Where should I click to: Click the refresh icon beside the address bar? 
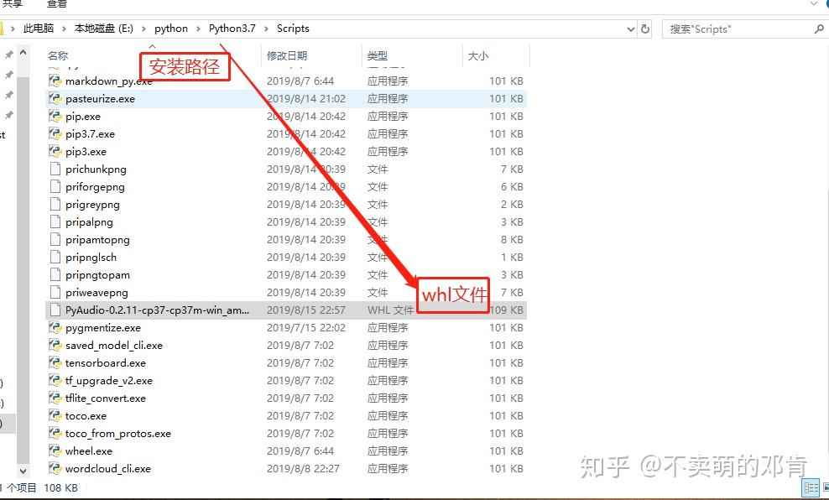coord(645,29)
